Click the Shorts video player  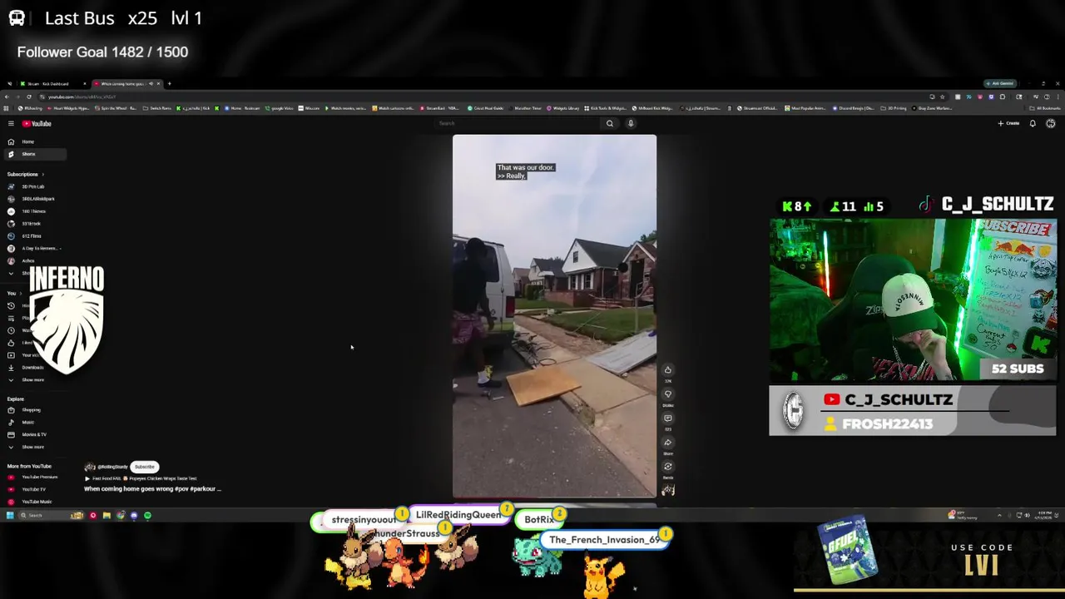click(554, 316)
